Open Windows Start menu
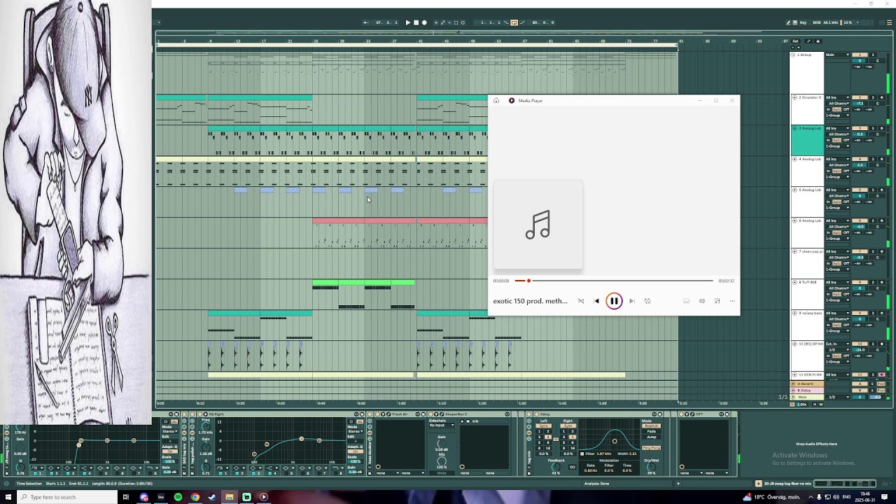896x504 pixels. point(8,497)
